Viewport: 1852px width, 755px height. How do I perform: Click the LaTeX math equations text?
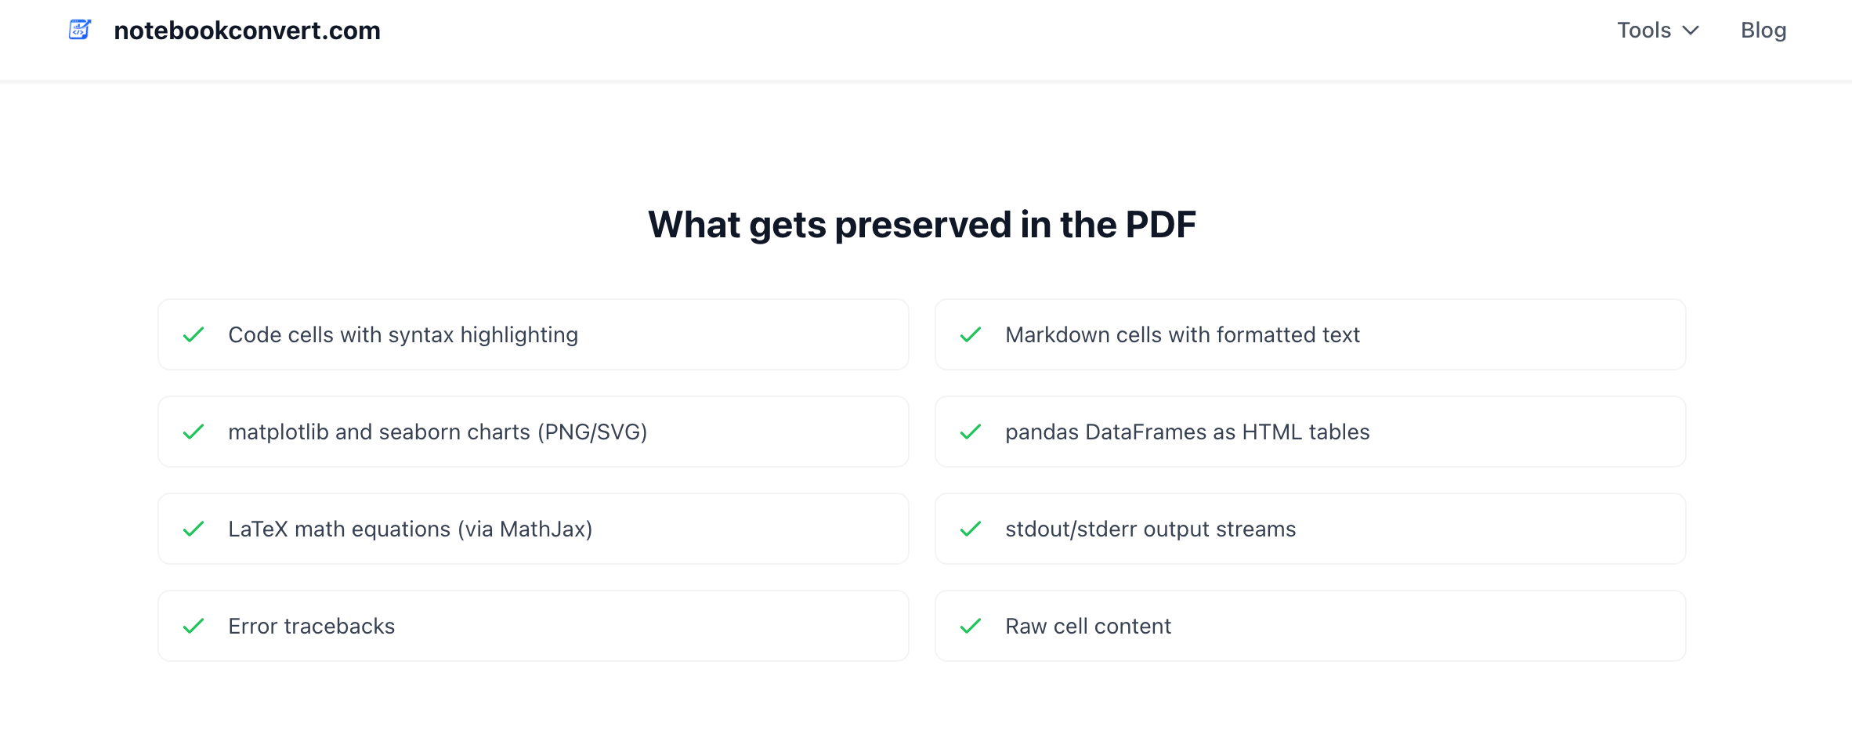click(410, 529)
